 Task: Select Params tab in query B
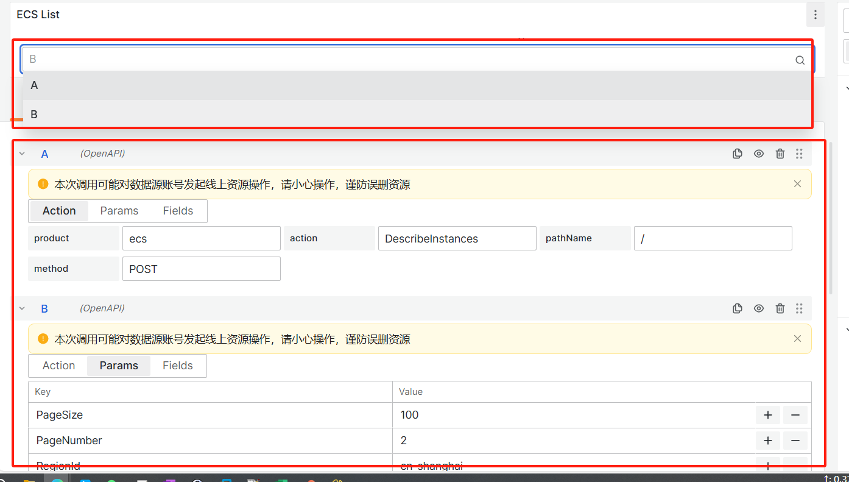[119, 366]
